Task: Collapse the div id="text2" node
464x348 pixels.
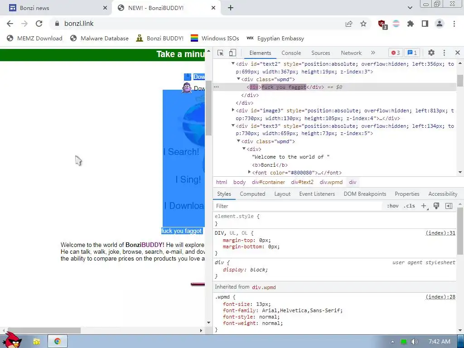Action: tap(233, 63)
